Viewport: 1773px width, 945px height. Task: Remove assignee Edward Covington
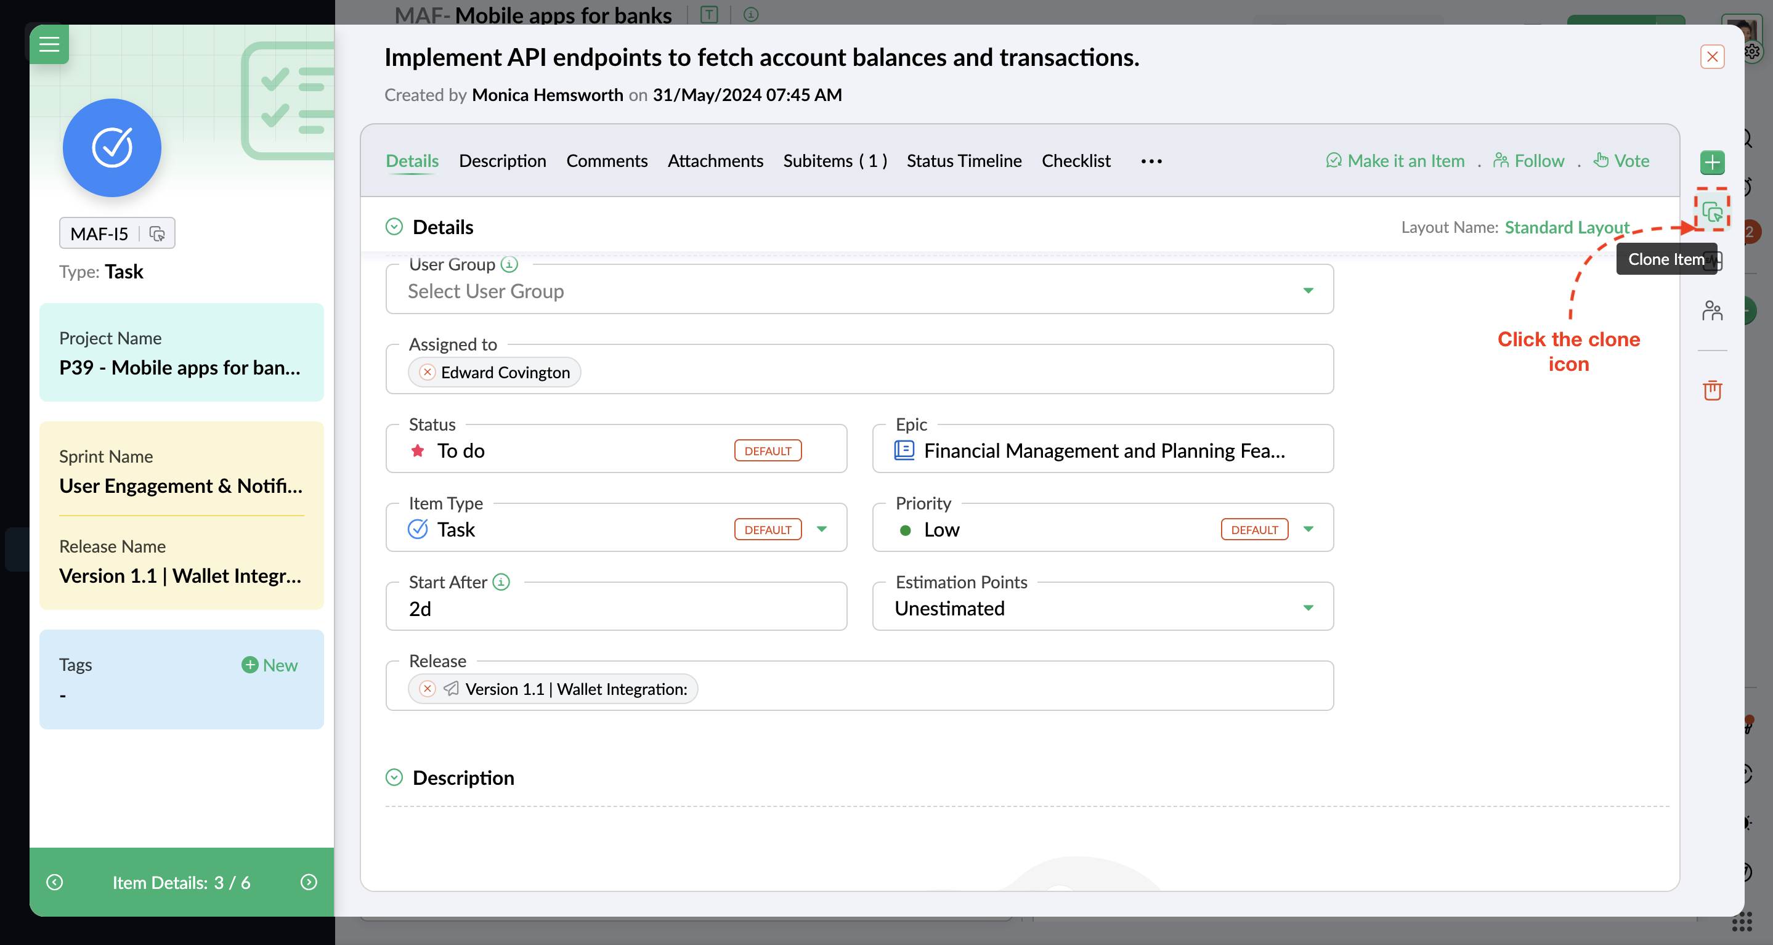coord(428,372)
